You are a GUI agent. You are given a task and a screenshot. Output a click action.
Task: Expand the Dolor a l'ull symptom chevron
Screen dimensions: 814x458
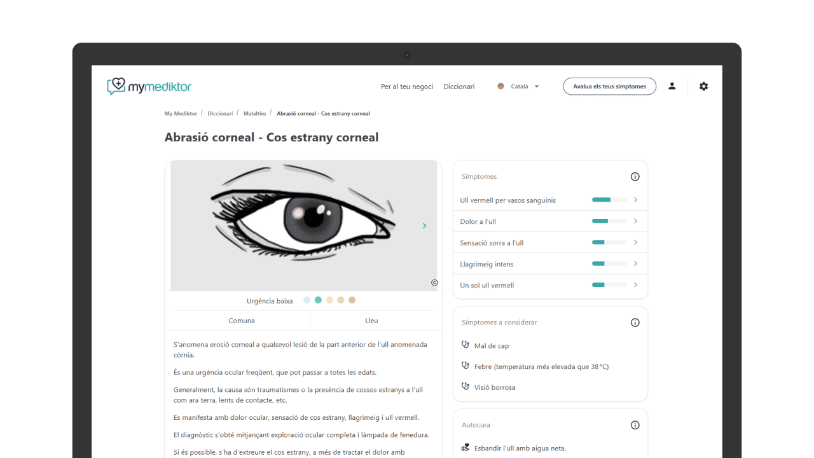(x=635, y=221)
